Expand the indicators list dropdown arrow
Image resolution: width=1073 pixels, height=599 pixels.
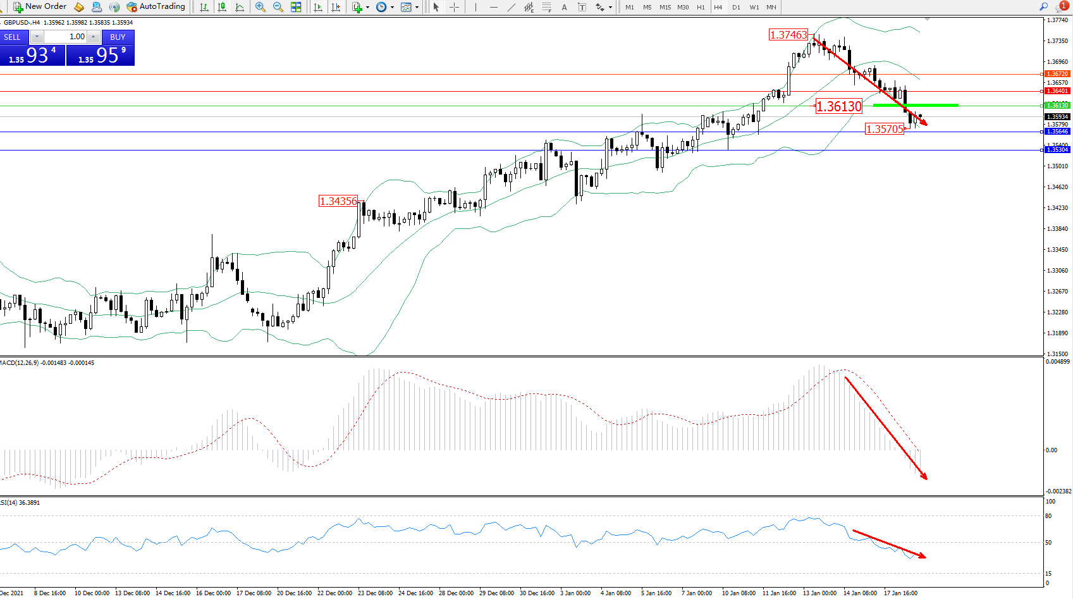(x=367, y=8)
